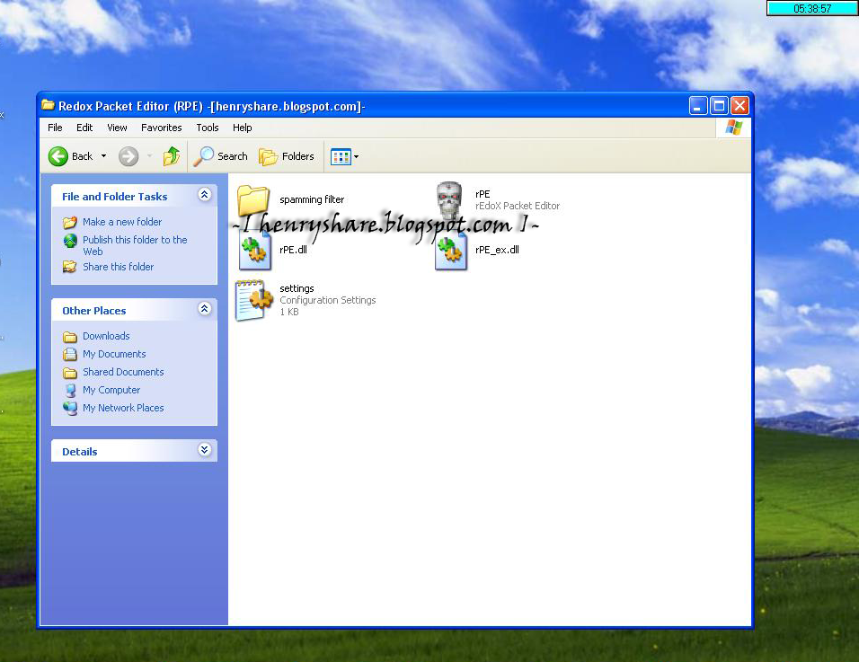Go to Shared Documents link
Image resolution: width=859 pixels, height=662 pixels.
[x=123, y=373]
